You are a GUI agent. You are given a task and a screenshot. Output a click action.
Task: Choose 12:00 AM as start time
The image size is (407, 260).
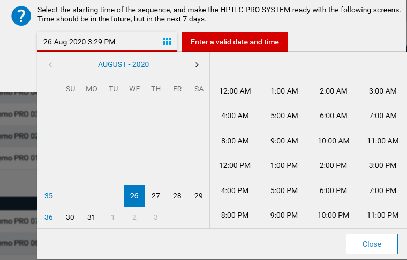235,91
